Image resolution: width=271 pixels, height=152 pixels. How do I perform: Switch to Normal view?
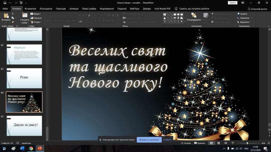(211, 143)
